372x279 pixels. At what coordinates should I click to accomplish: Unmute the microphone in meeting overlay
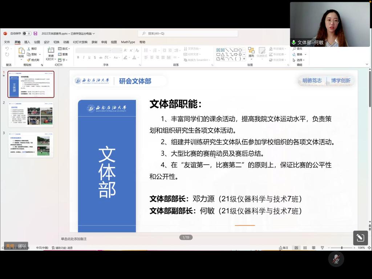tap(336, 259)
